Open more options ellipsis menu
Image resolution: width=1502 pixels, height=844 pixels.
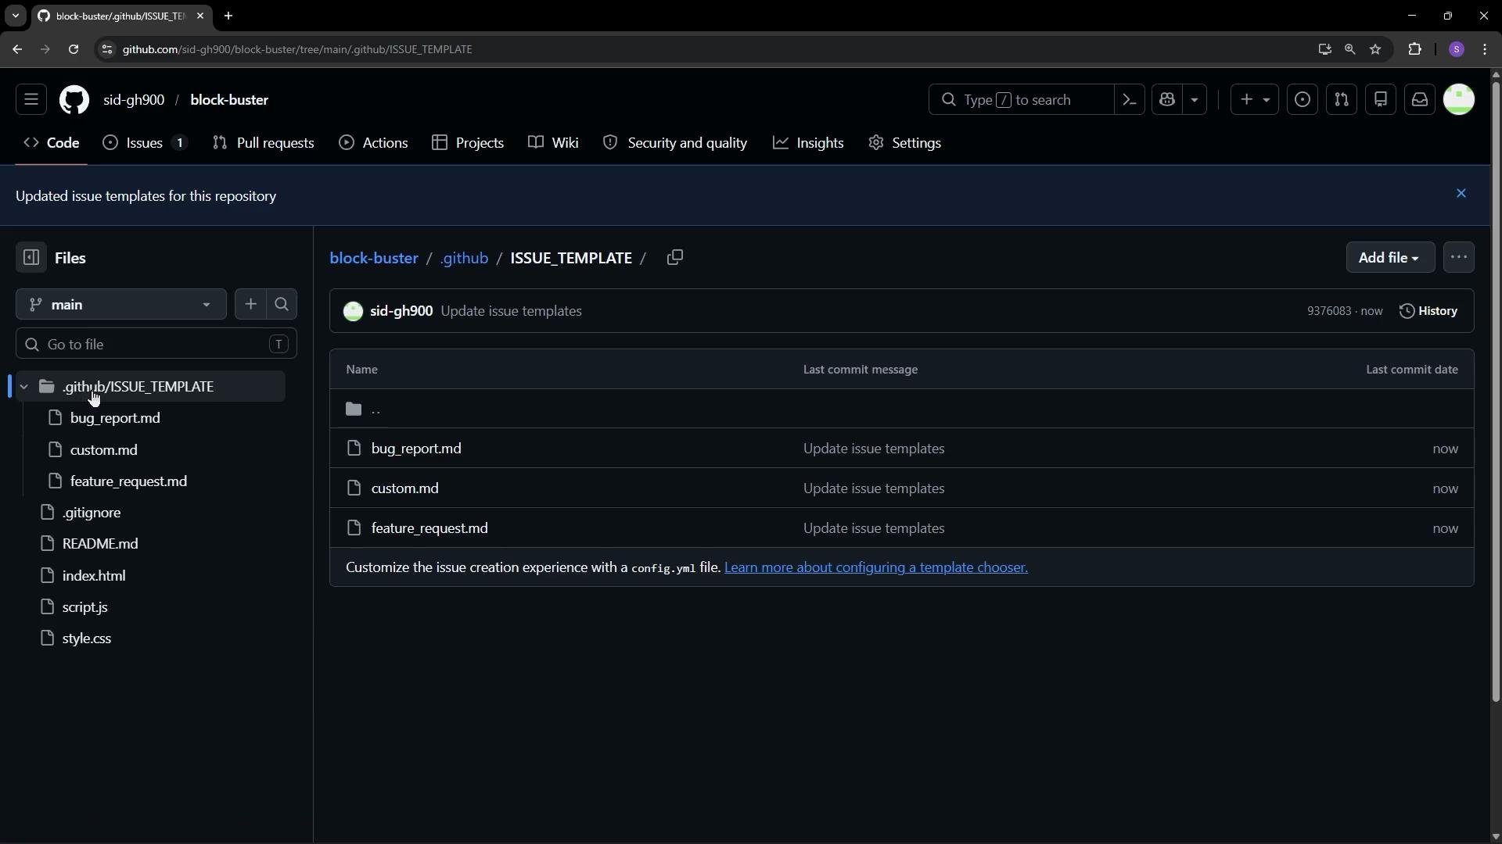[1459, 258]
